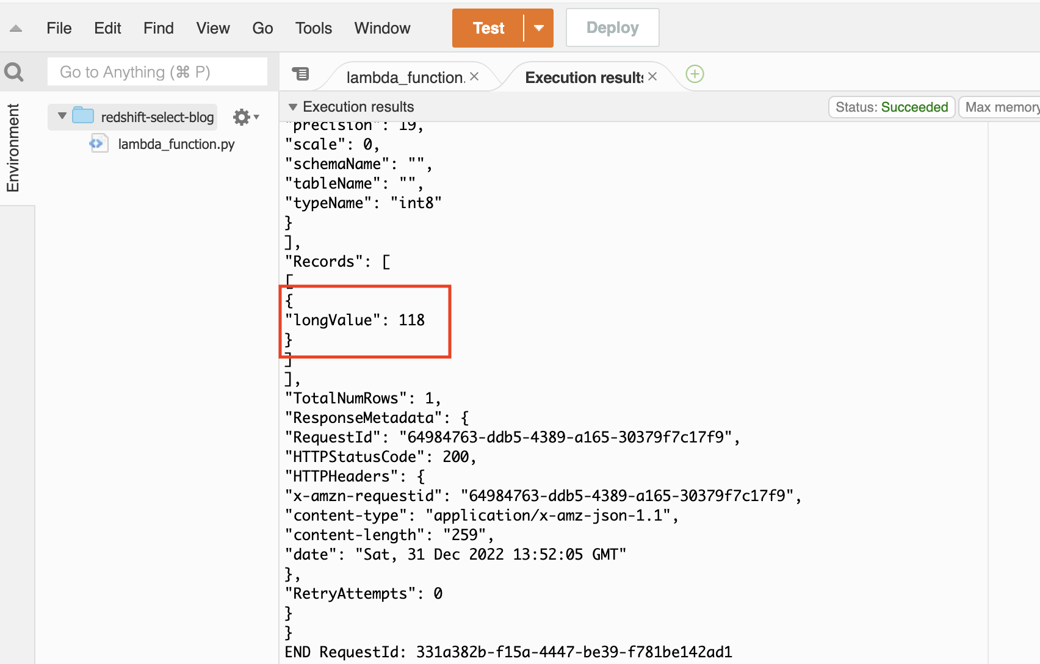Open the caret dropdown next to the gear icon
1040x664 pixels.
[x=257, y=118]
